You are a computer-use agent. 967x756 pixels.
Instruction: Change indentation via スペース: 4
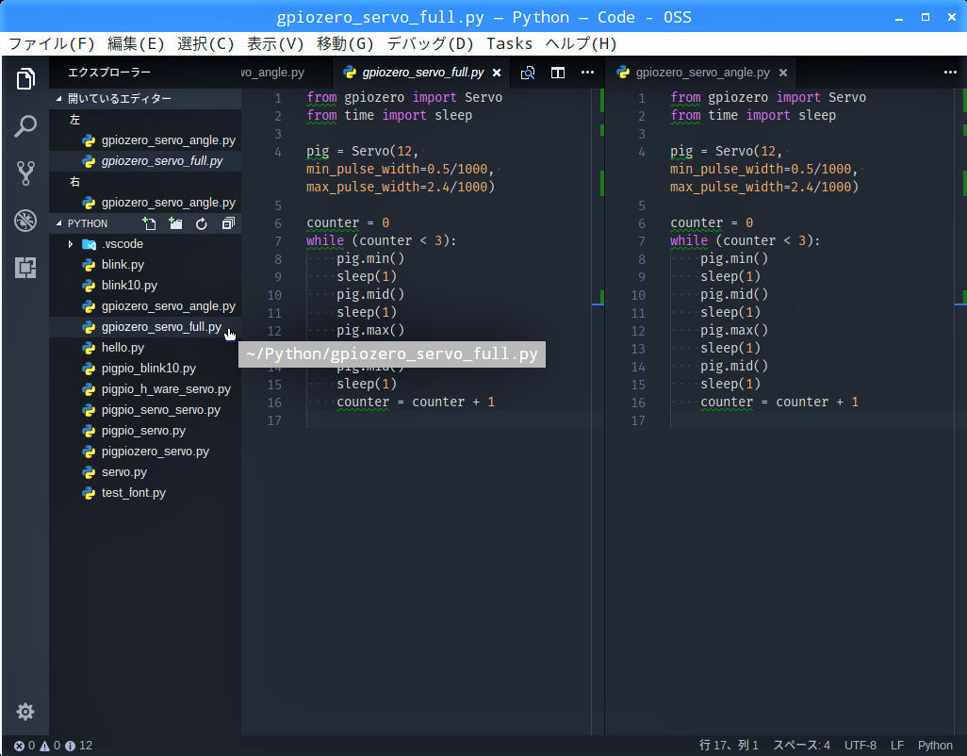coord(802,746)
